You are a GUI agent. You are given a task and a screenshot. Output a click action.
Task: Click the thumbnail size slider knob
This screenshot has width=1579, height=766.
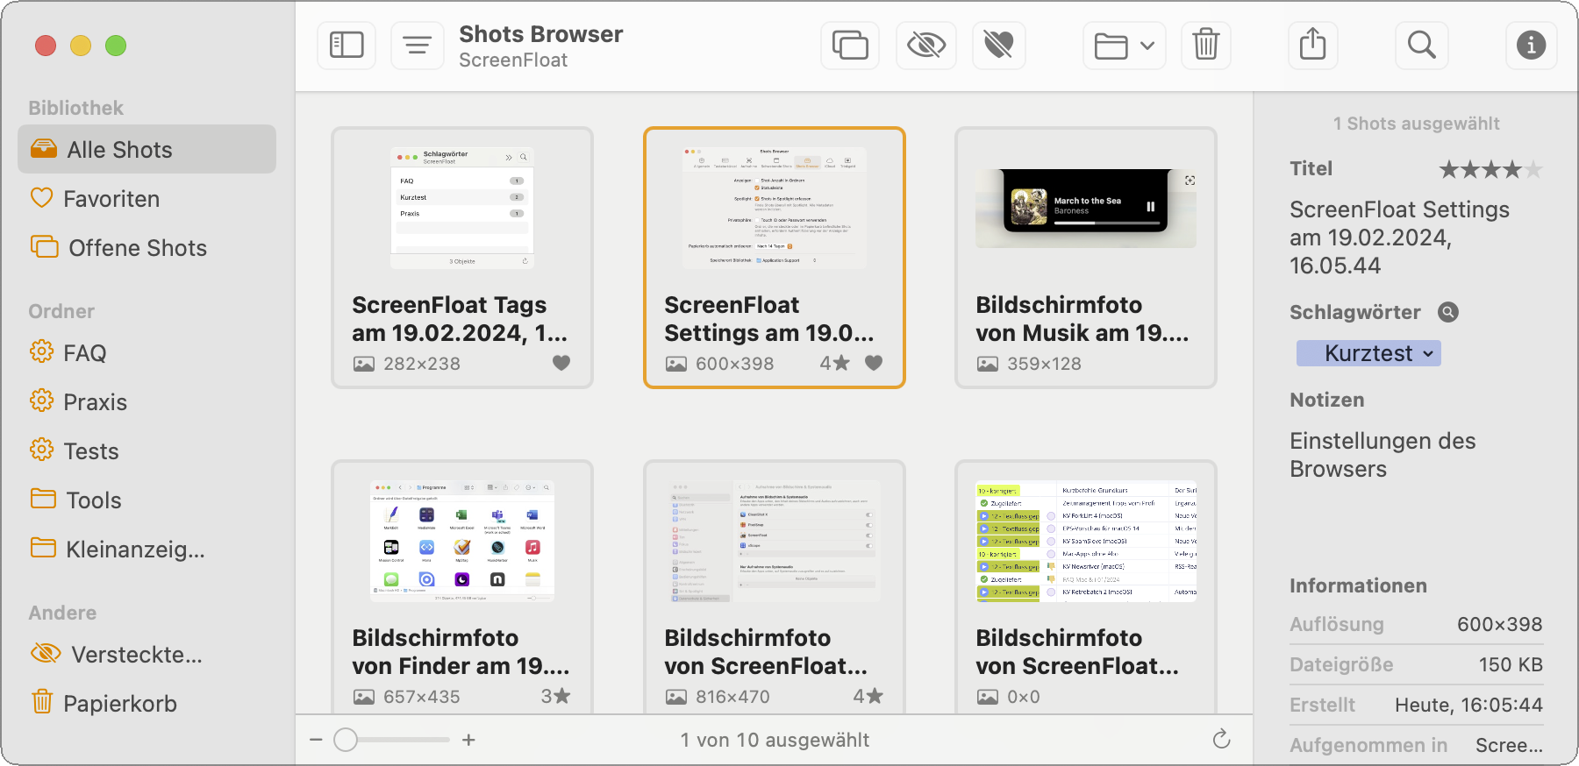point(346,740)
